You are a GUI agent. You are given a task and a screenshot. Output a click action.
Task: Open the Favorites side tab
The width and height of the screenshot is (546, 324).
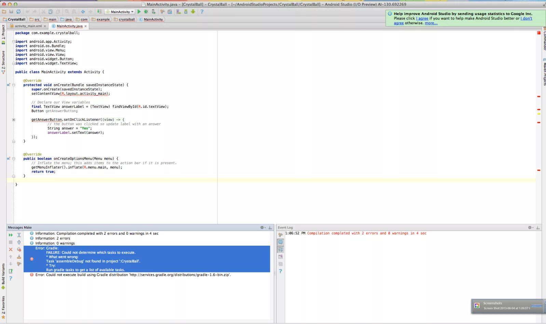coord(3,307)
